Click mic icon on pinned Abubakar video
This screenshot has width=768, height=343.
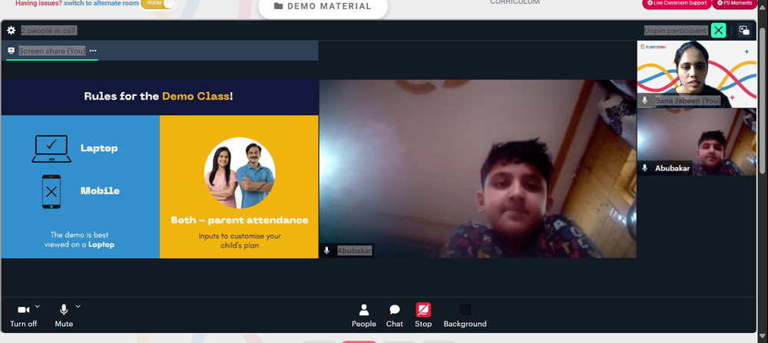tap(326, 250)
